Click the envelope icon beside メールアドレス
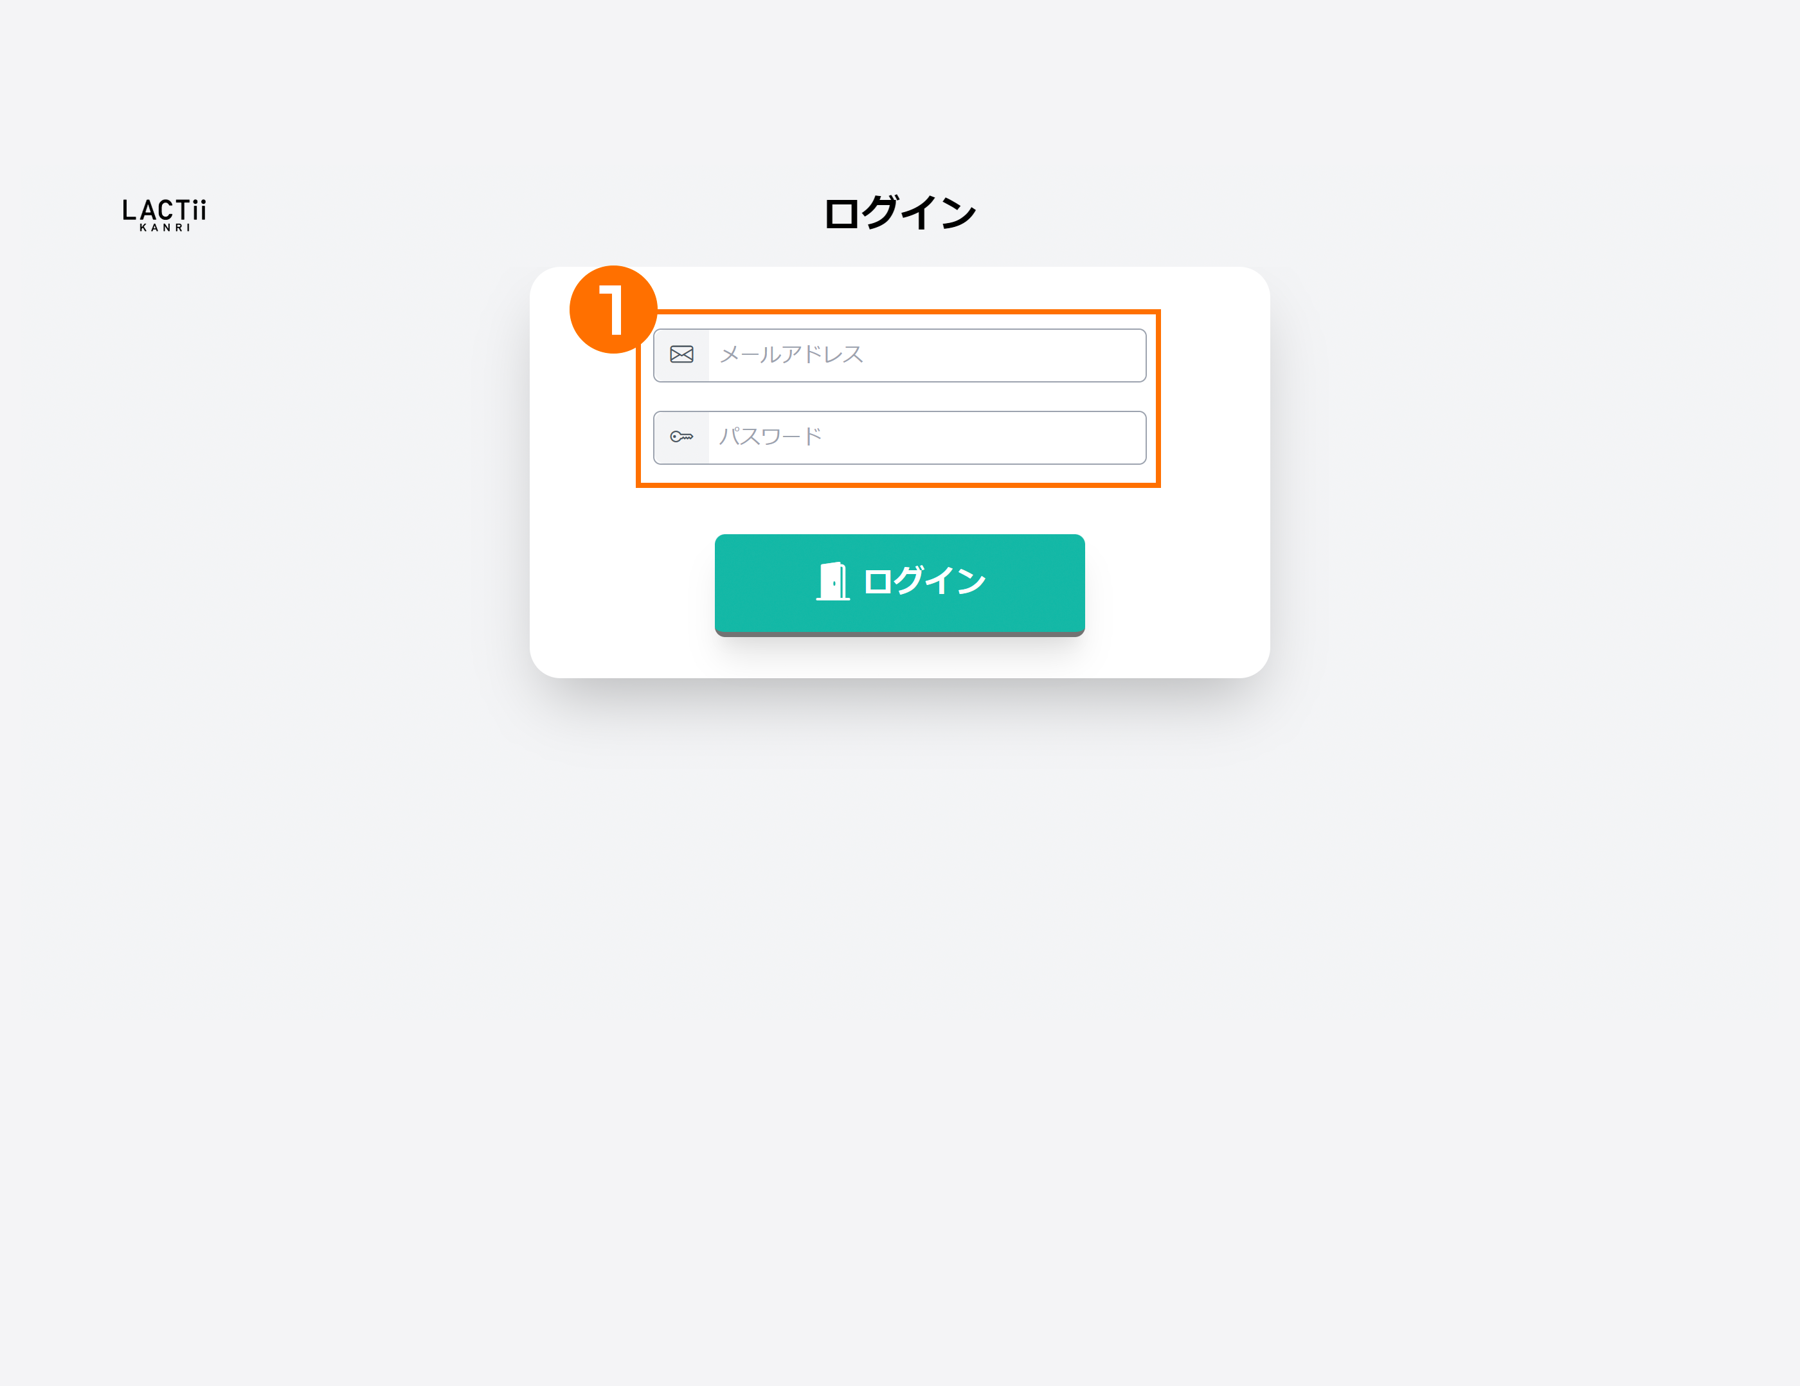Image resolution: width=1800 pixels, height=1386 pixels. [681, 354]
